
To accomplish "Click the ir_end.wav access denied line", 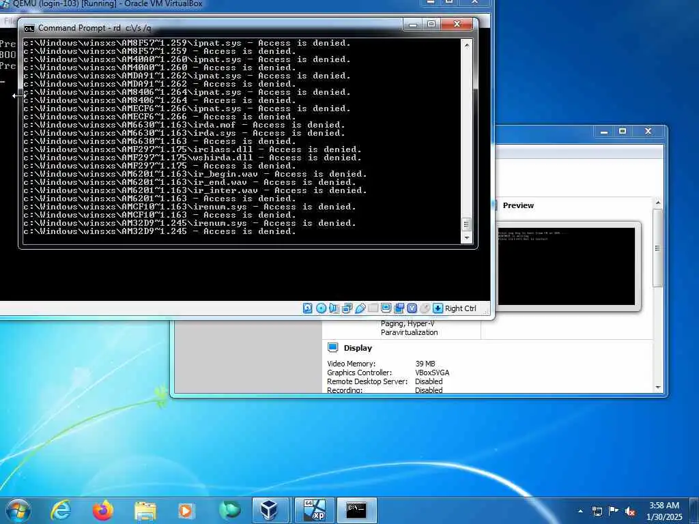I will click(x=190, y=182).
